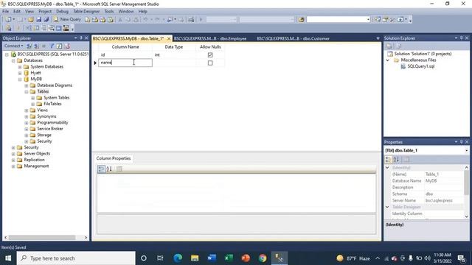Switch to the dbo.Employee tab
Screen dimensions: 472x265
point(210,38)
